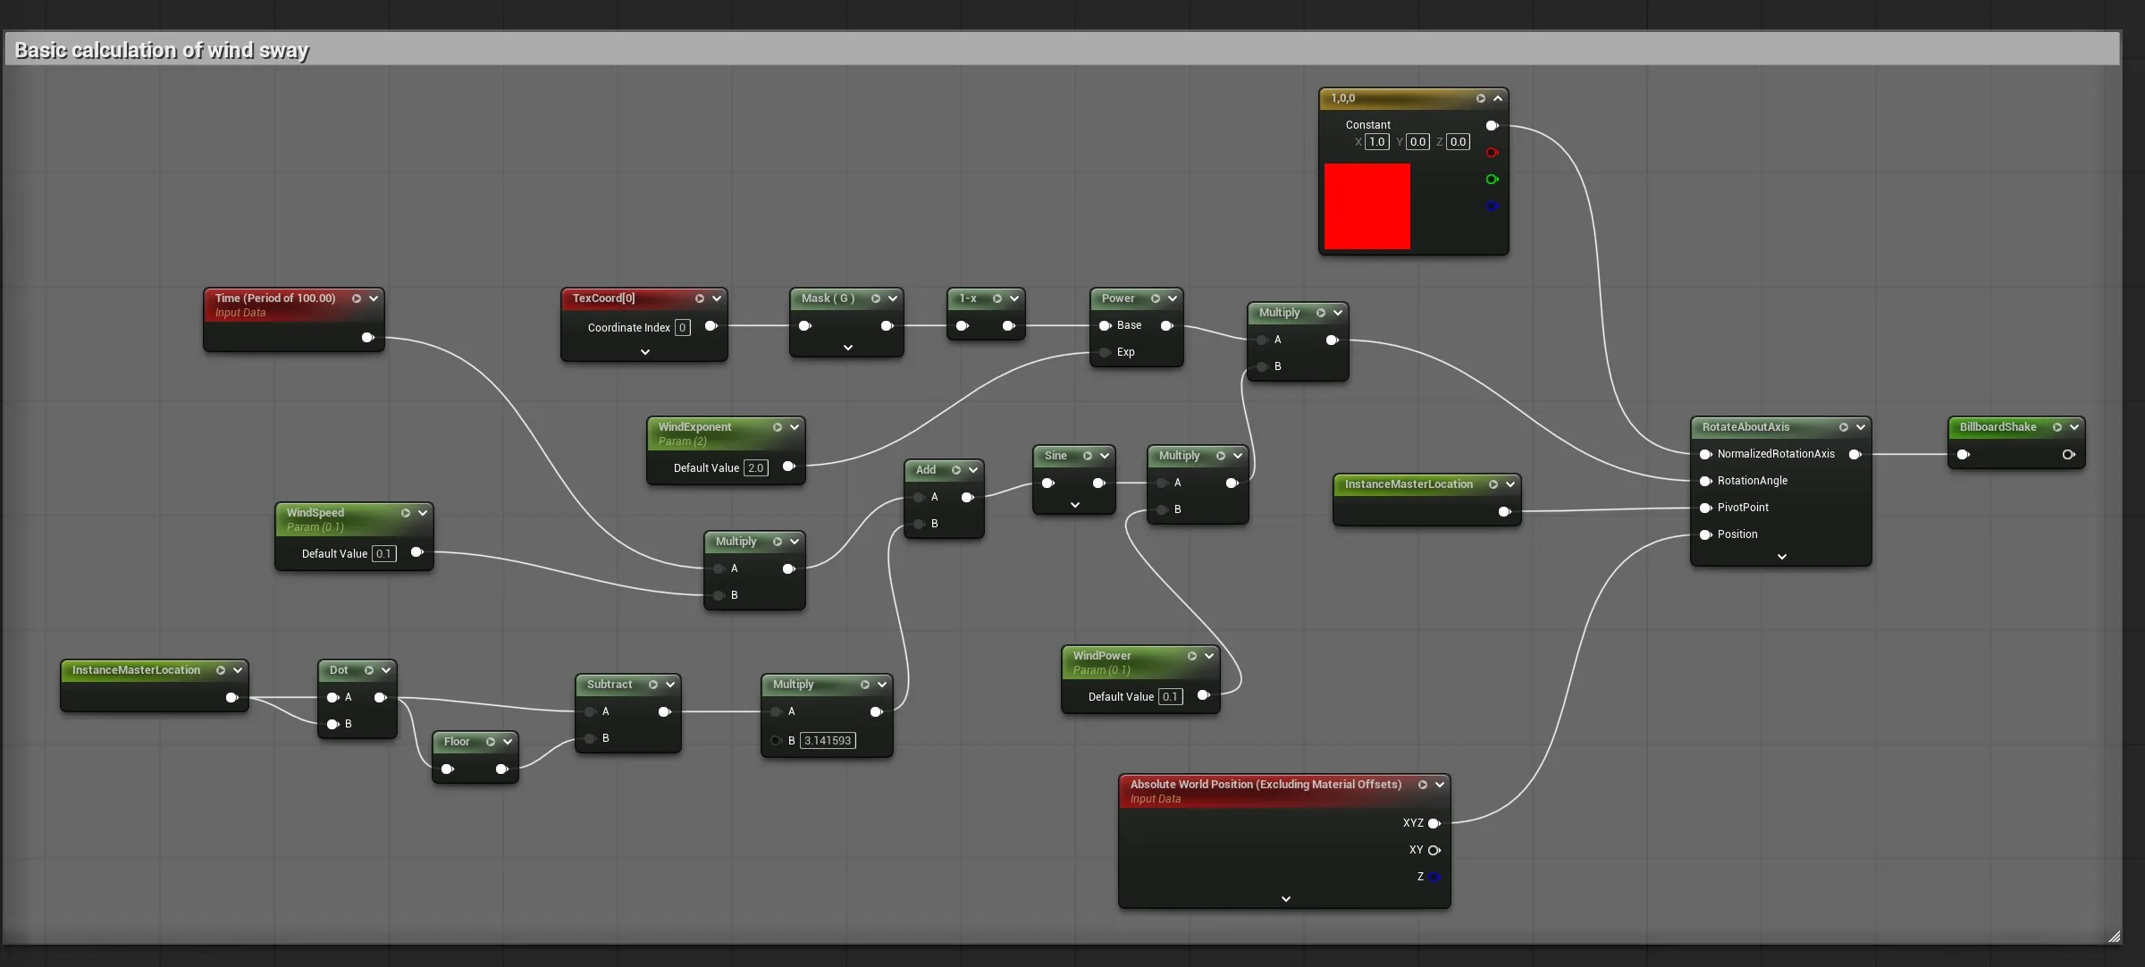Expand the bottom chevron of the Absolute World Position node
The image size is (2145, 967).
(1286, 899)
